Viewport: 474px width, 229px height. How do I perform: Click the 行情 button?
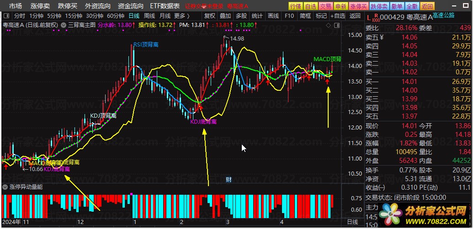pos(295,6)
